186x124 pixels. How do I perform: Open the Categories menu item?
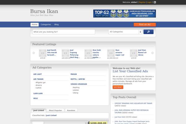point(46,24)
